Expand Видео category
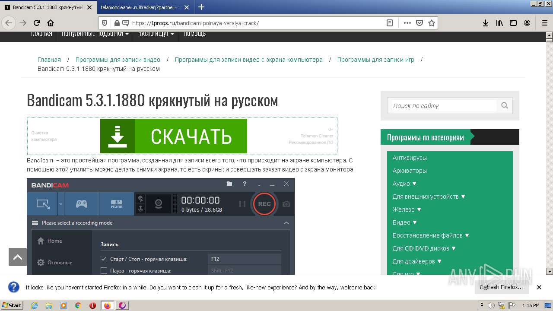Viewport: 553px width, 311px height. coord(405,222)
